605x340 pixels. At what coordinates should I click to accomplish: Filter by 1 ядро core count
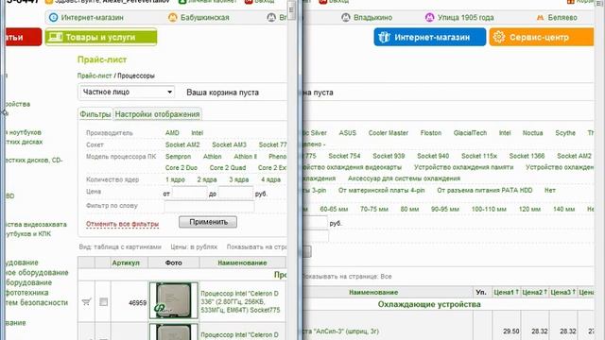[175, 179]
